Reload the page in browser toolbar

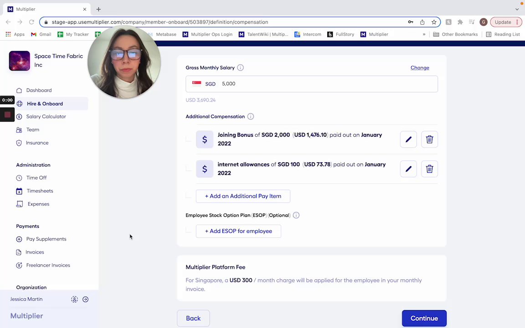click(x=31, y=22)
